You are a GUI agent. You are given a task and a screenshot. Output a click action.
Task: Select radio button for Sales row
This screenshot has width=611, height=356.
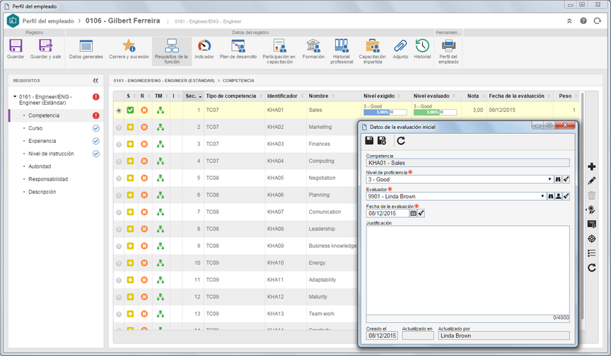click(119, 110)
